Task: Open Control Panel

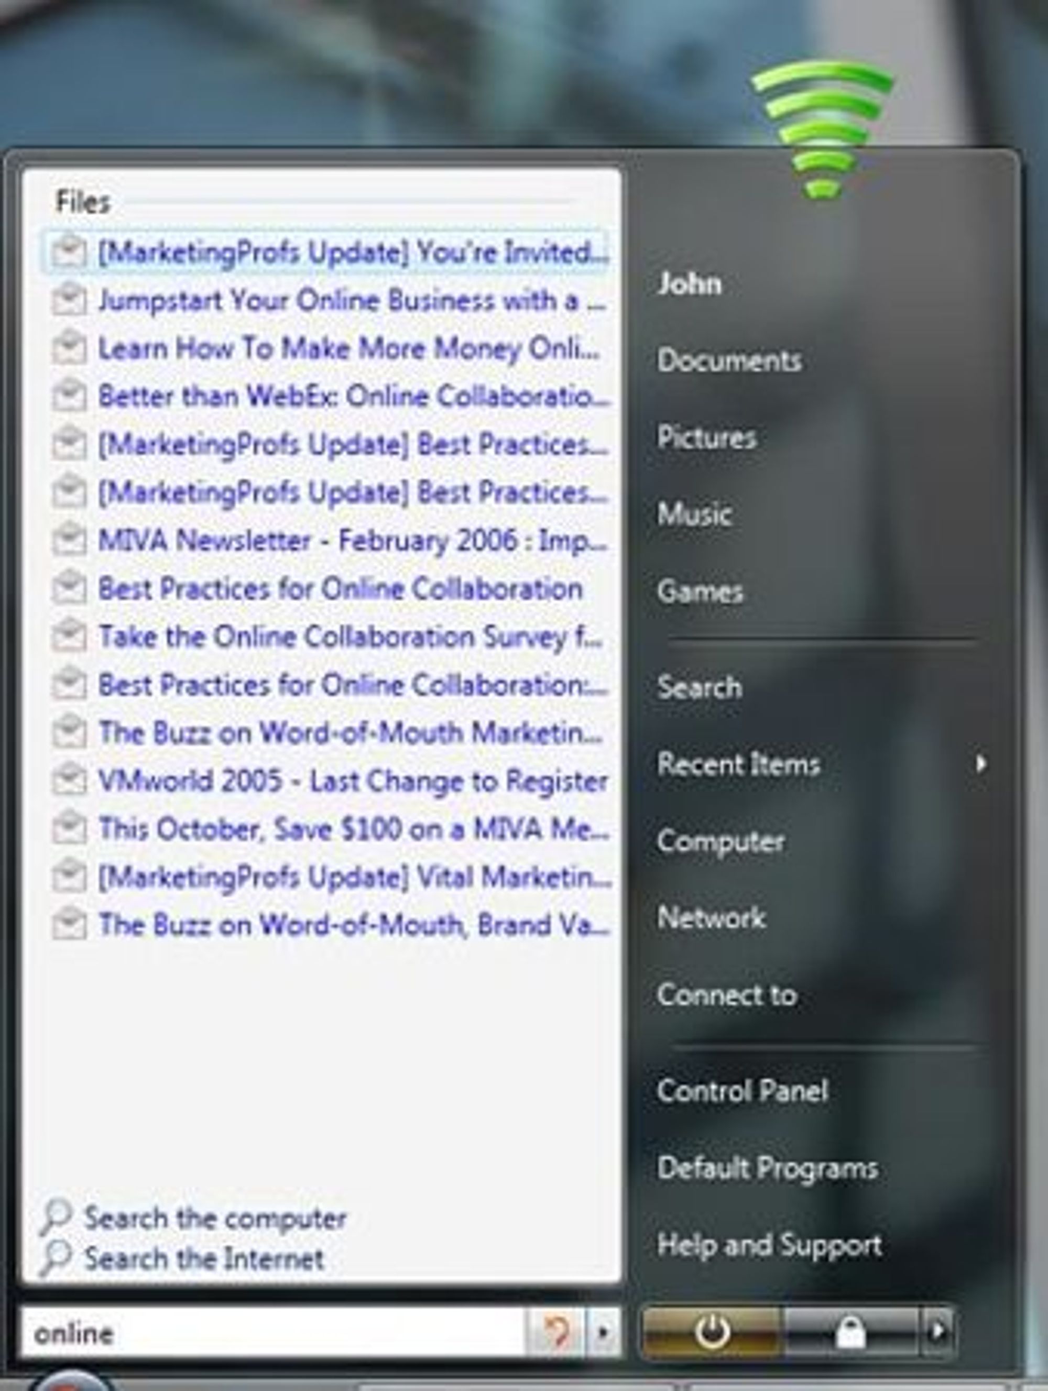Action: click(x=743, y=1090)
